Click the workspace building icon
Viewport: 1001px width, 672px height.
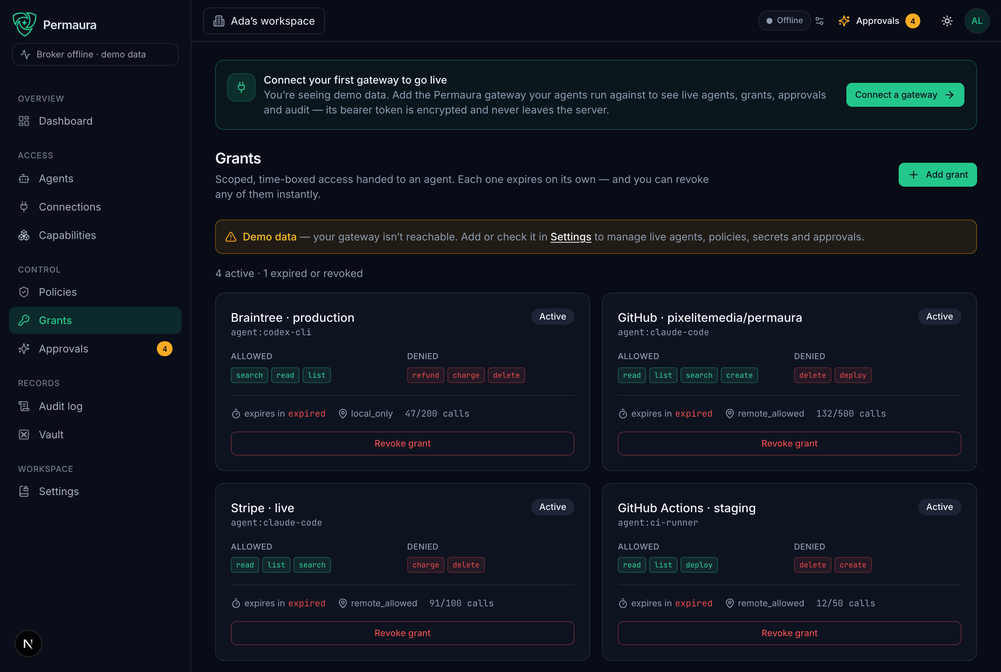tap(219, 21)
